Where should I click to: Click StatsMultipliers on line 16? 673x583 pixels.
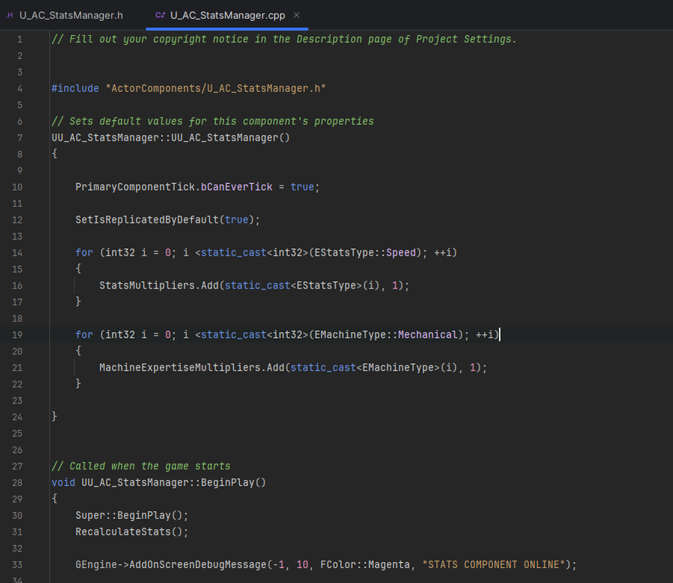tap(147, 286)
